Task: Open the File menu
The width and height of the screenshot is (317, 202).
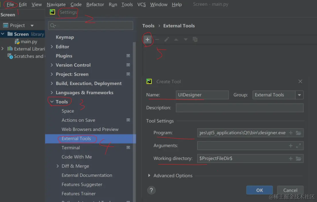Action: click(x=10, y=5)
